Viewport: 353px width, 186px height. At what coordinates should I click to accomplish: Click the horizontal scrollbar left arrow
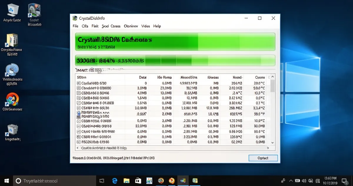(x=78, y=148)
